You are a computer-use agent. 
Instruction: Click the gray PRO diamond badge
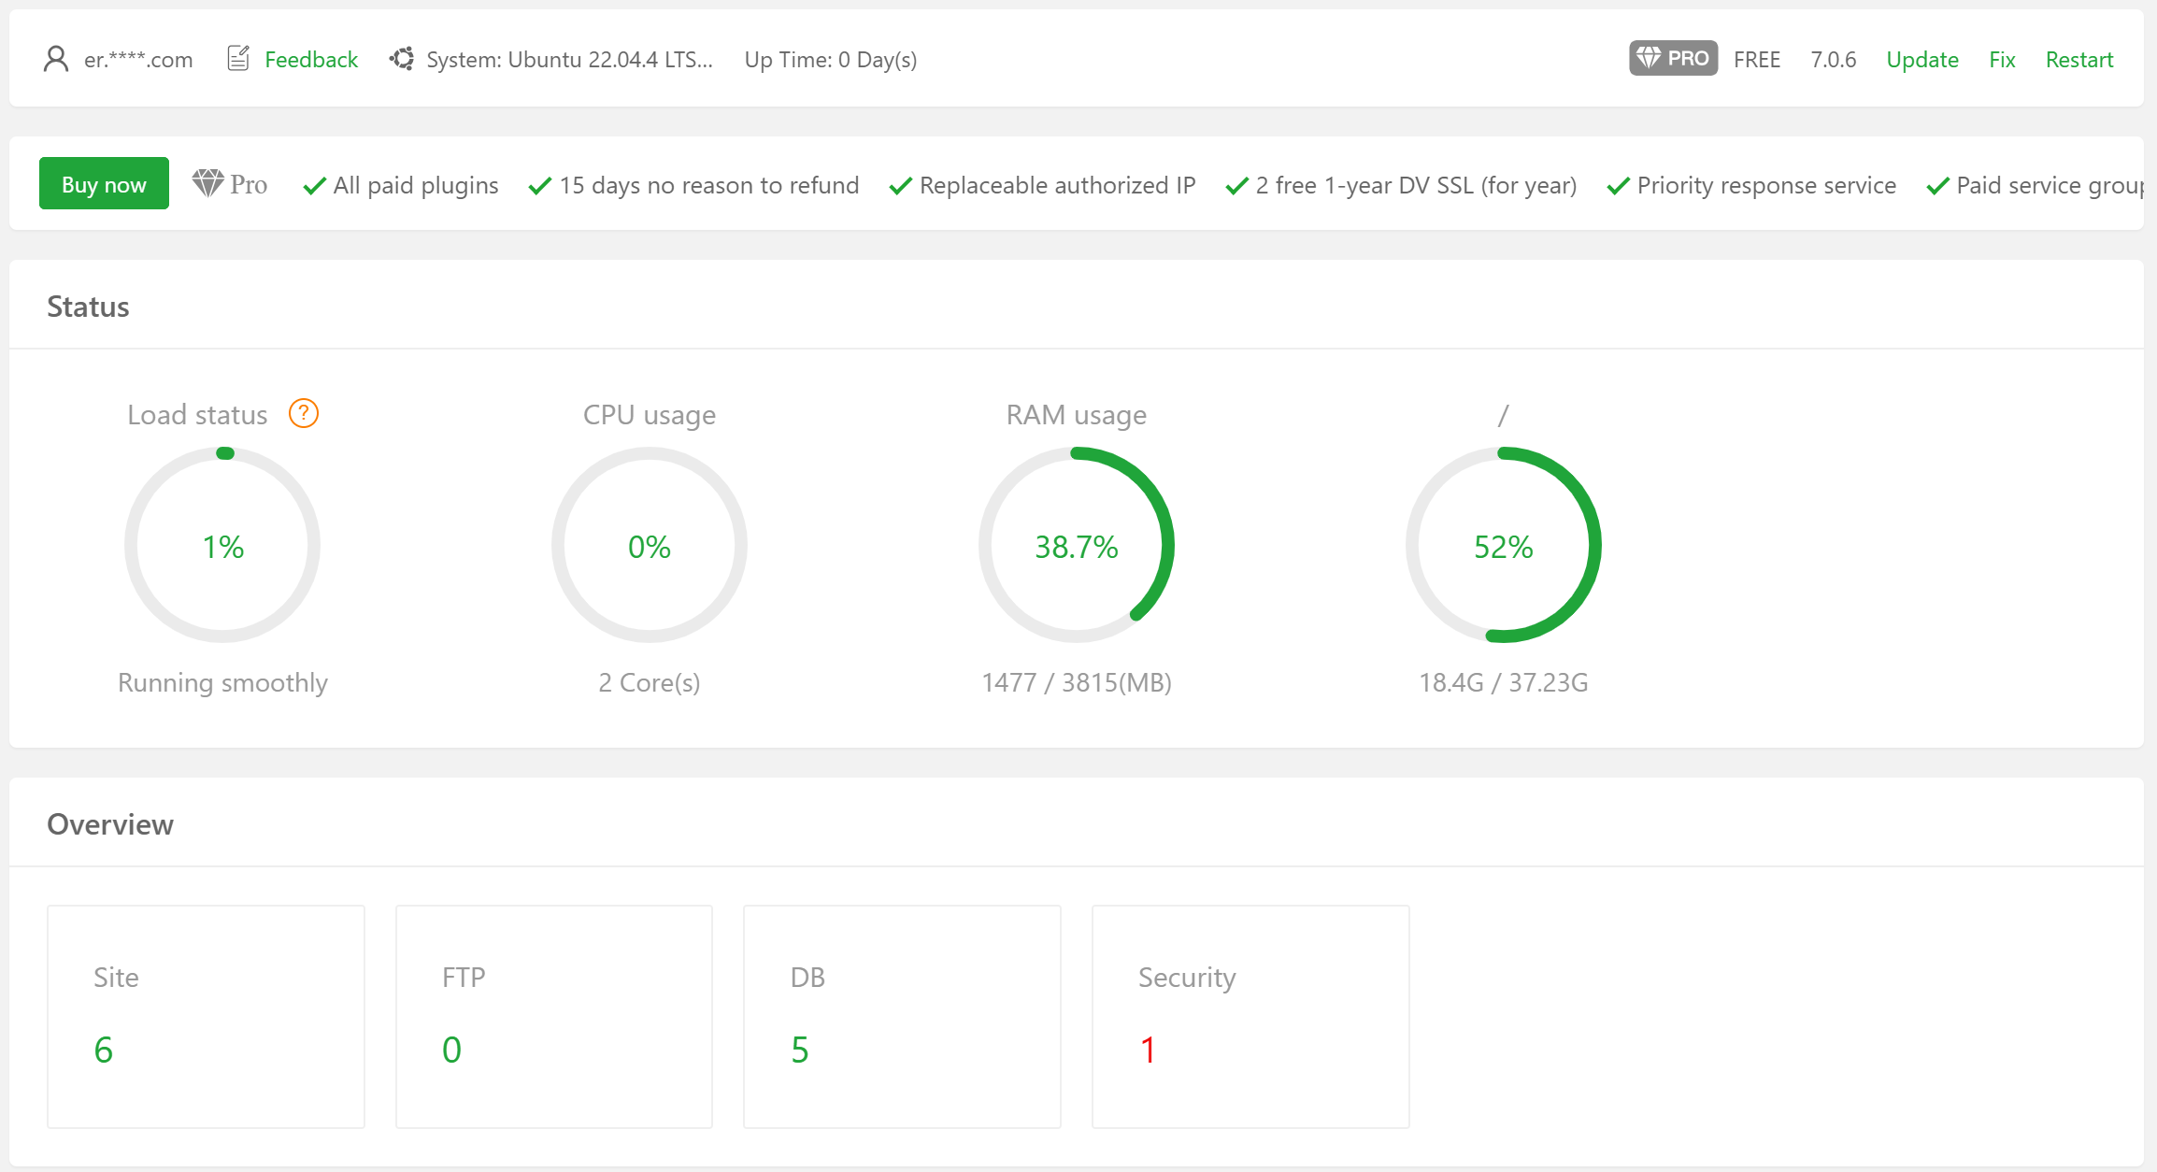[1672, 58]
